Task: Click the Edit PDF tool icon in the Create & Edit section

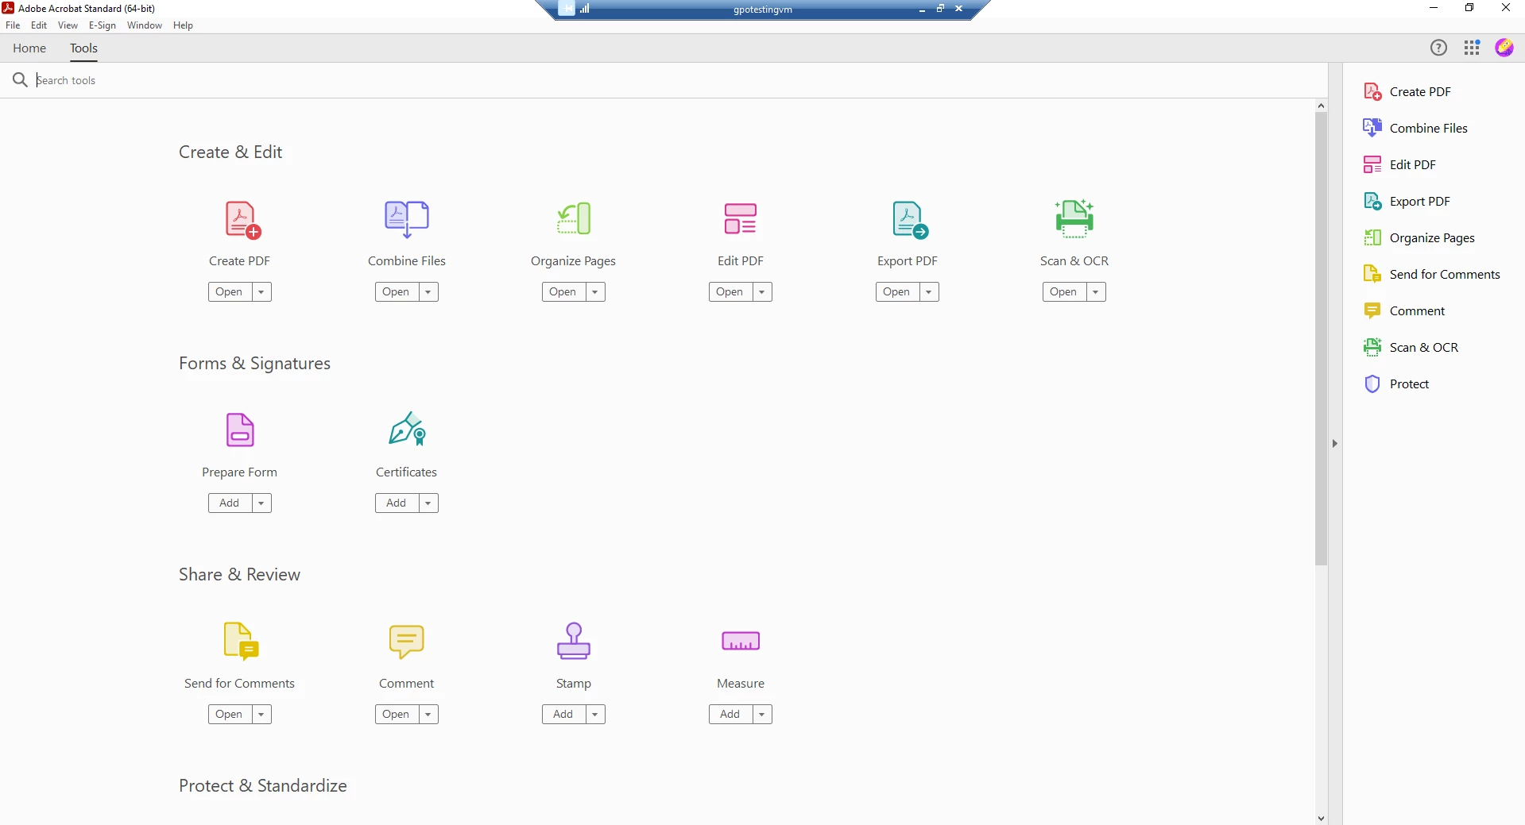Action: (x=740, y=218)
